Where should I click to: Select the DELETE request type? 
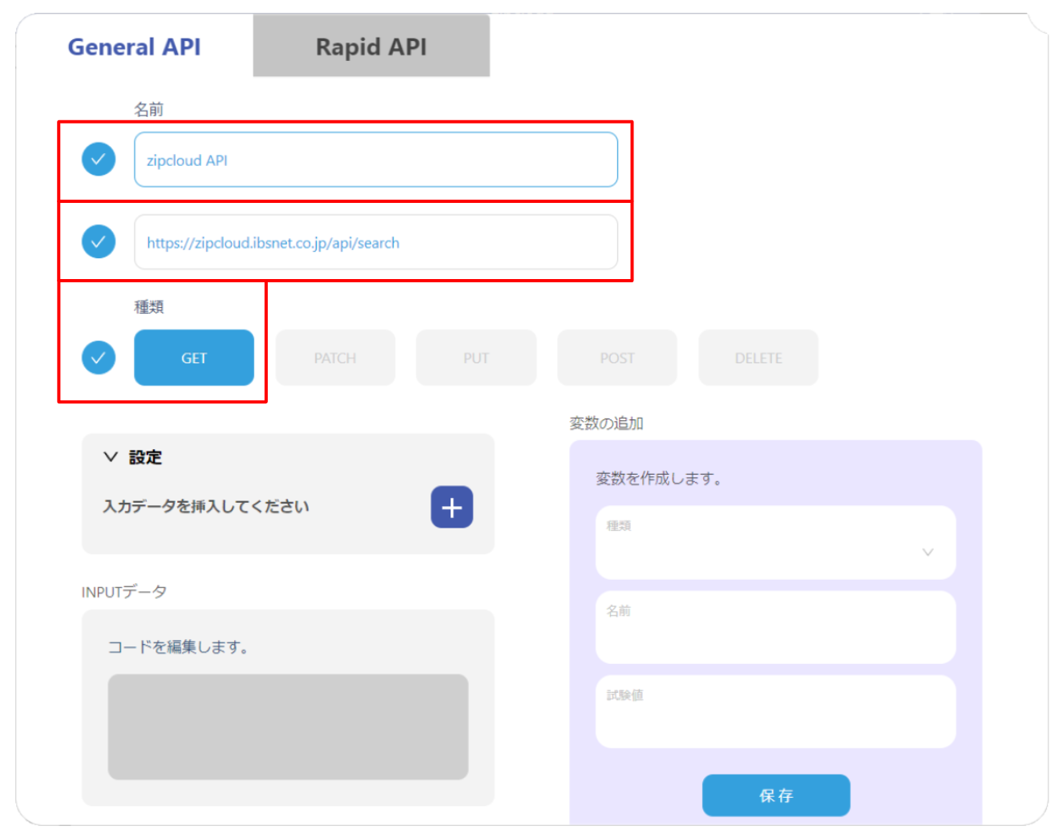pos(758,358)
